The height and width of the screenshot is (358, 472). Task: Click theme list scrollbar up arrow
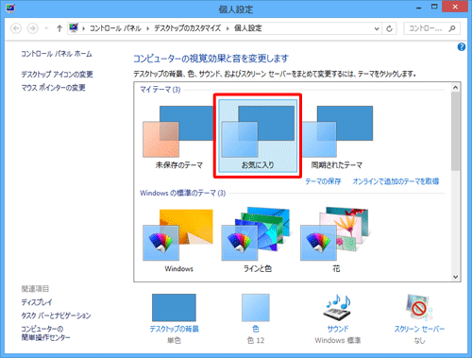pos(455,87)
